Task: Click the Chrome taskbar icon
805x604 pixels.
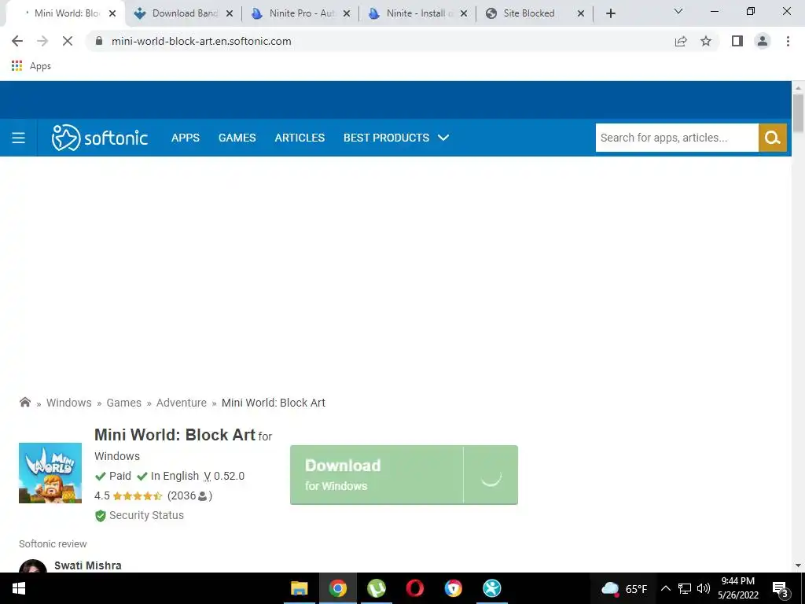Action: coord(338,588)
